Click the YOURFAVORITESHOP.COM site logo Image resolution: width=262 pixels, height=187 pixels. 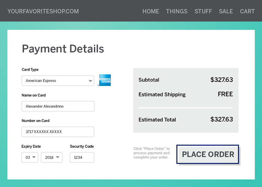click(43, 11)
